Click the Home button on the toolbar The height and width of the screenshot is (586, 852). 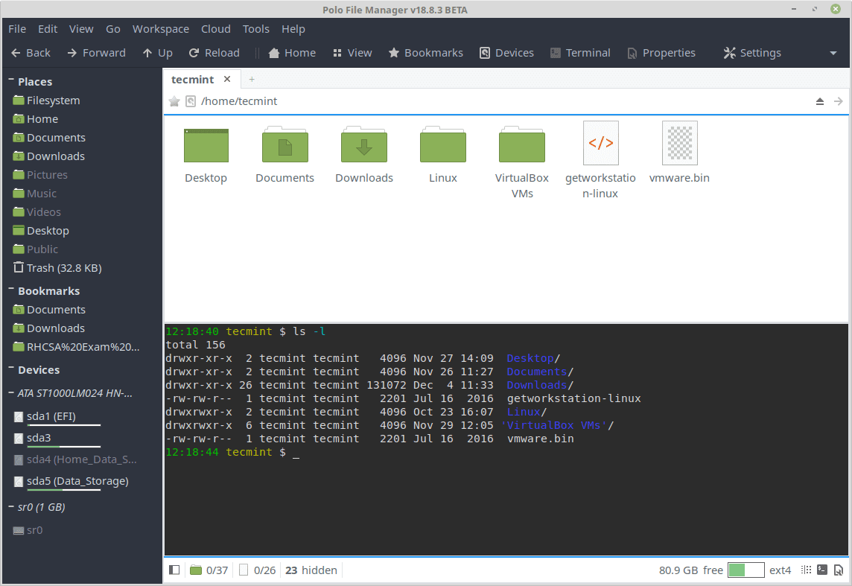click(x=291, y=52)
